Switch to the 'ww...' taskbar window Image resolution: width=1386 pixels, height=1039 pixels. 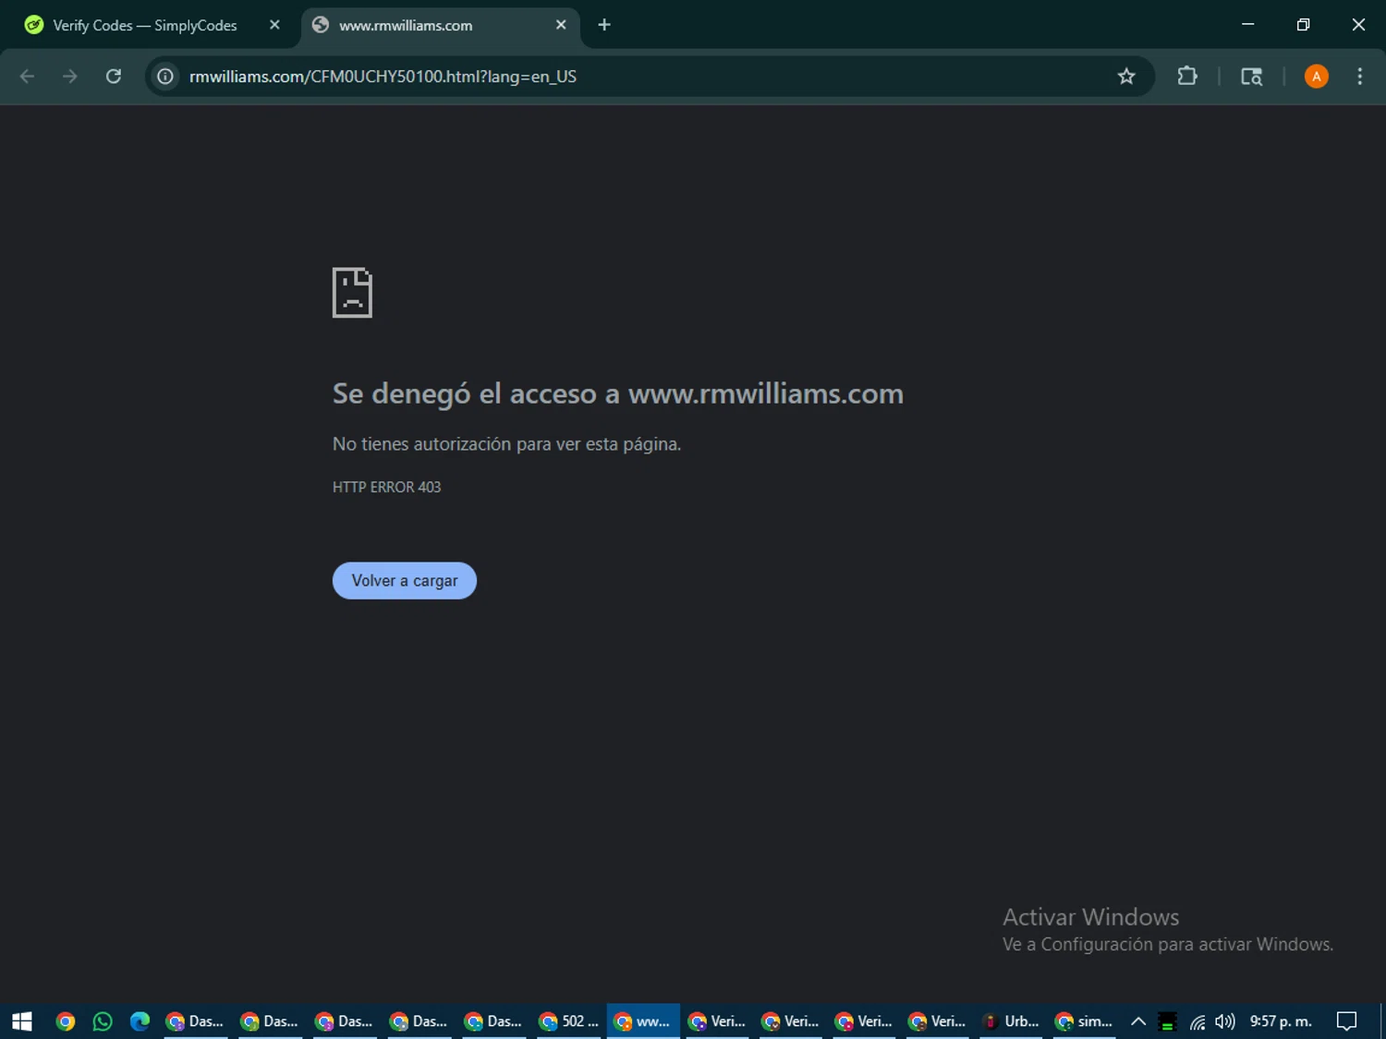[643, 1021]
